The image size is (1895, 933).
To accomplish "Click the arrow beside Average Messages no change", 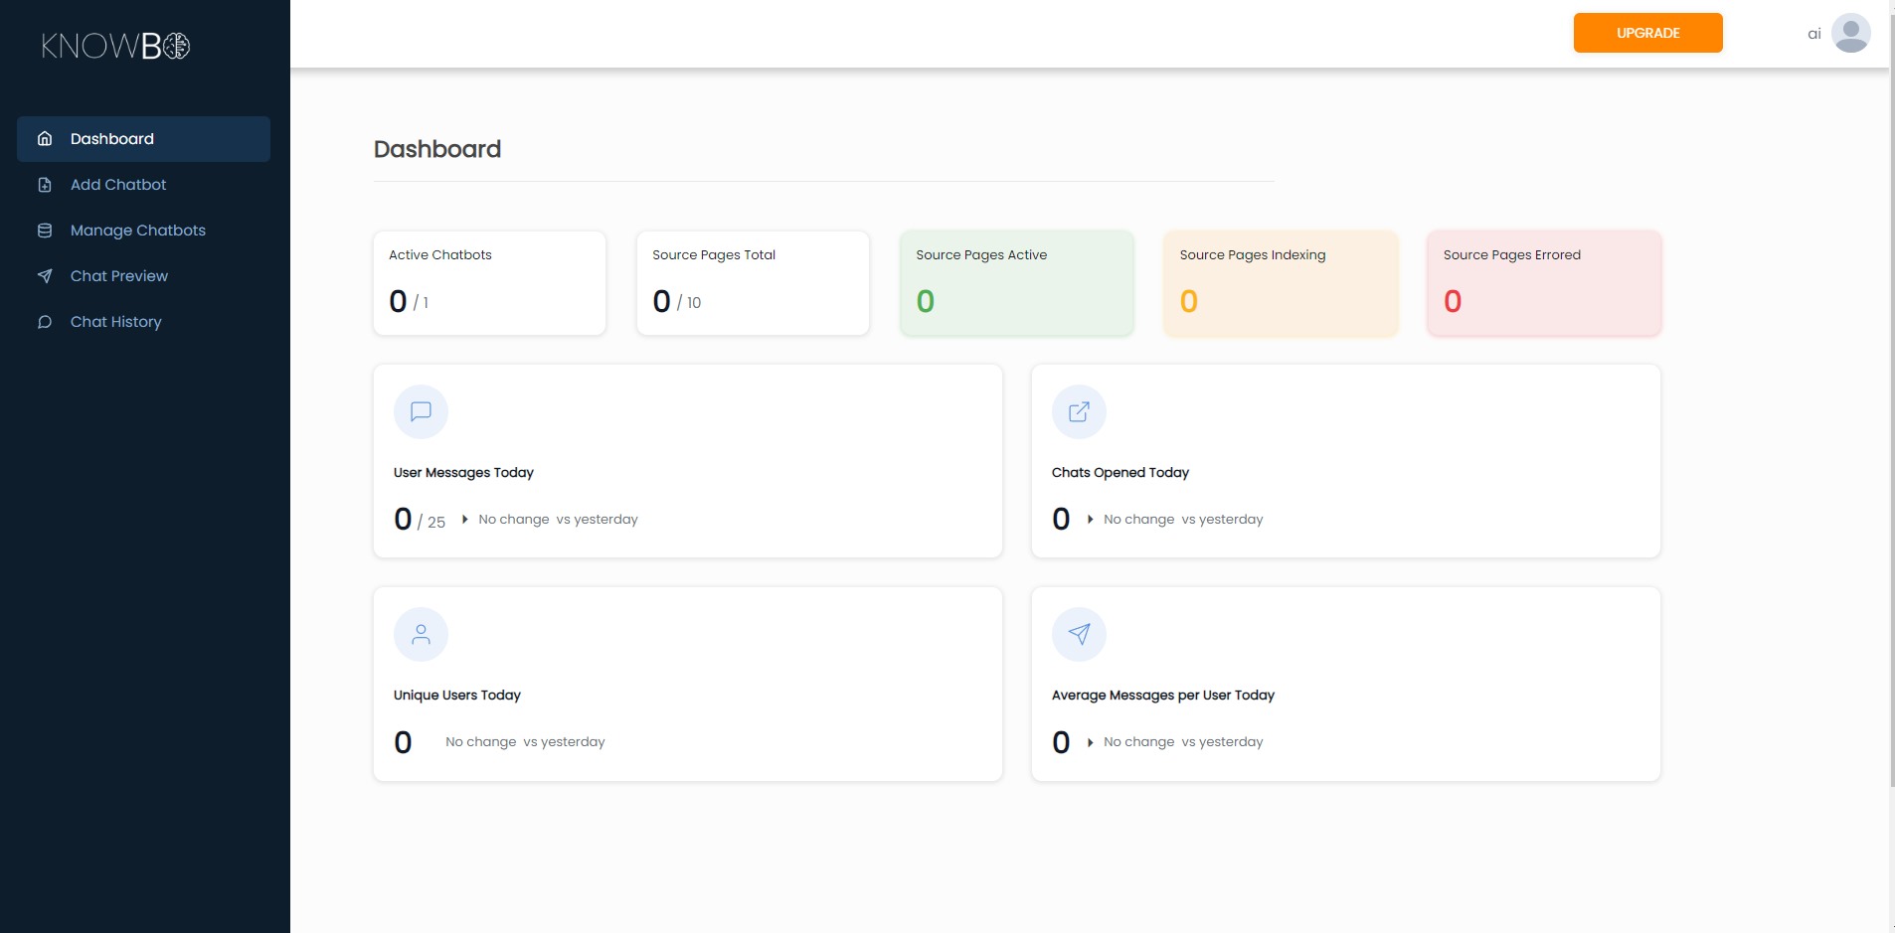I will pyautogui.click(x=1091, y=742).
